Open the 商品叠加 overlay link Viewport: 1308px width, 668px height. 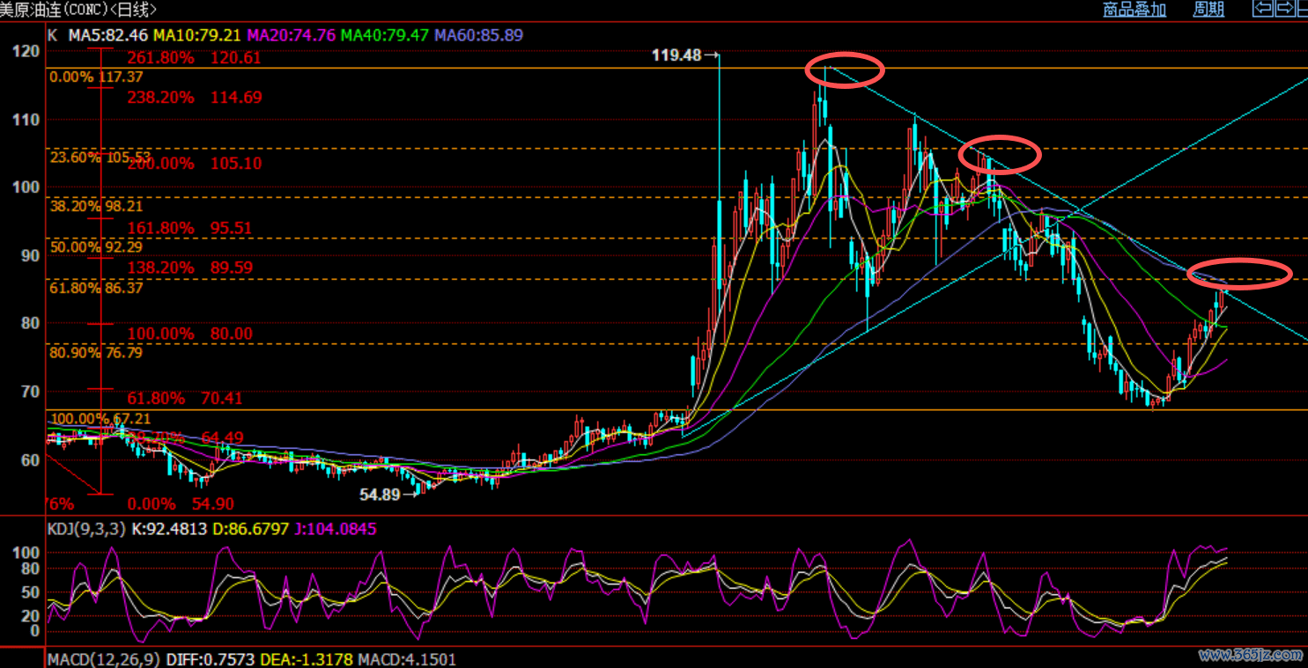[1134, 10]
